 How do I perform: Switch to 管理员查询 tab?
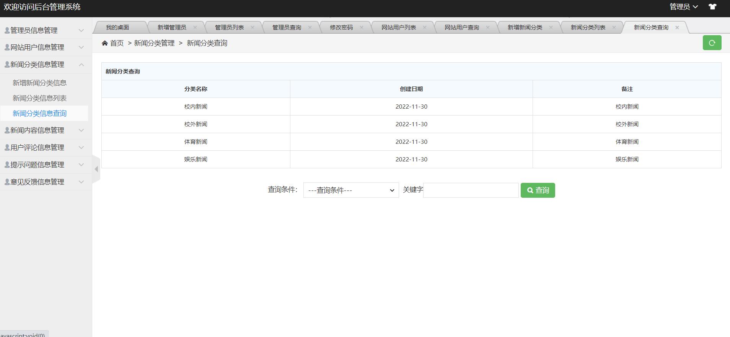[x=287, y=27]
